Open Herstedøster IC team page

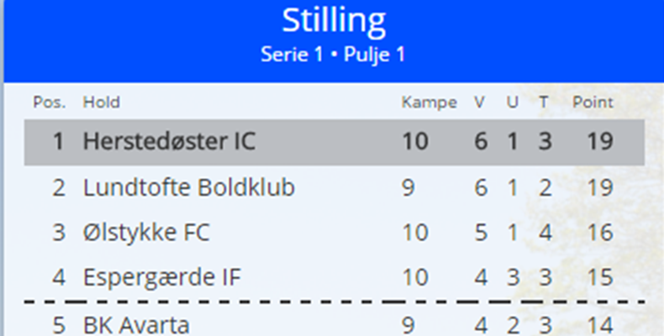click(x=170, y=141)
